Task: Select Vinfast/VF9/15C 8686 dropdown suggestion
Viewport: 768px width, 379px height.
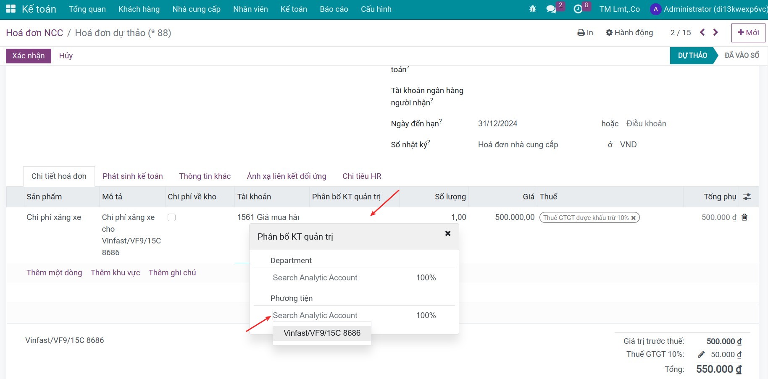Action: point(322,333)
